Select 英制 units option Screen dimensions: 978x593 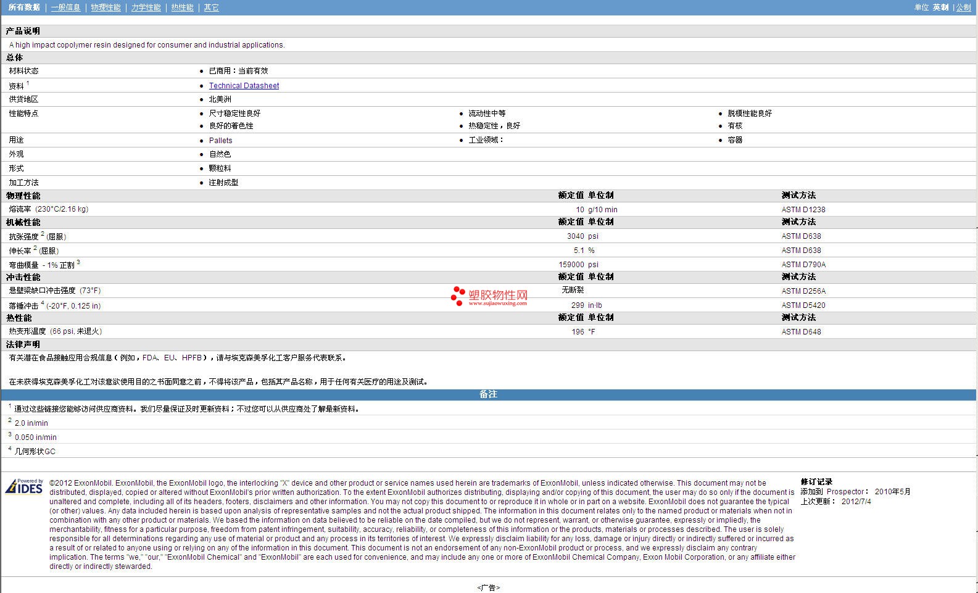pyautogui.click(x=940, y=7)
